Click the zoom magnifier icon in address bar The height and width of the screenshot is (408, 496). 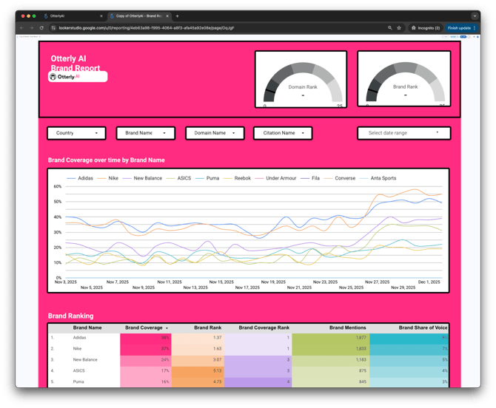point(390,28)
